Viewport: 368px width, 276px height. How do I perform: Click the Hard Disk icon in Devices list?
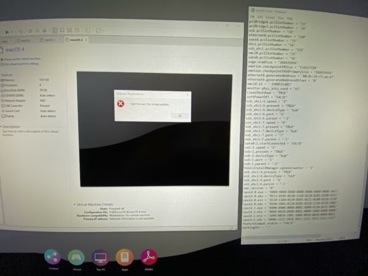[x=3, y=91]
